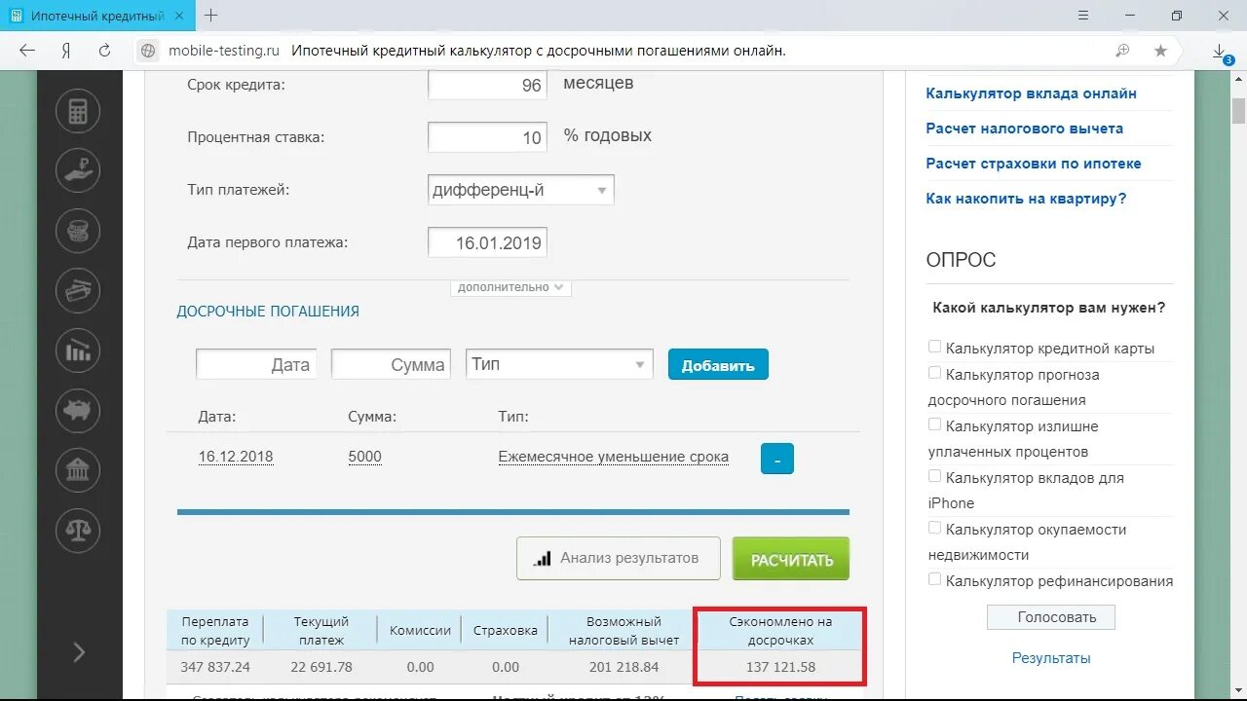Click the site globe icon in the address bar
This screenshot has width=1247, height=701.
pyautogui.click(x=148, y=51)
